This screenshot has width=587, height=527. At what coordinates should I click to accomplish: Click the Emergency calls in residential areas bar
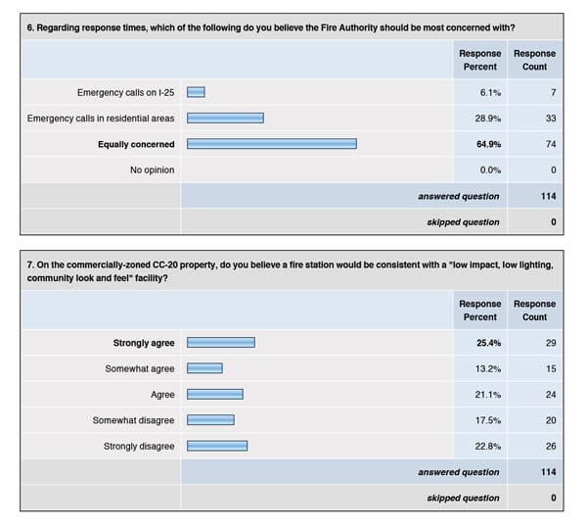225,118
